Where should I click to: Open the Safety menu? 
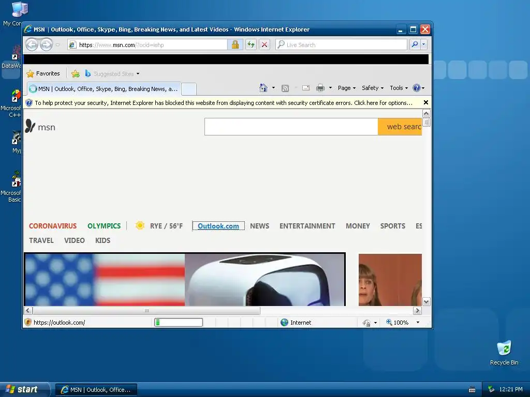373,88
